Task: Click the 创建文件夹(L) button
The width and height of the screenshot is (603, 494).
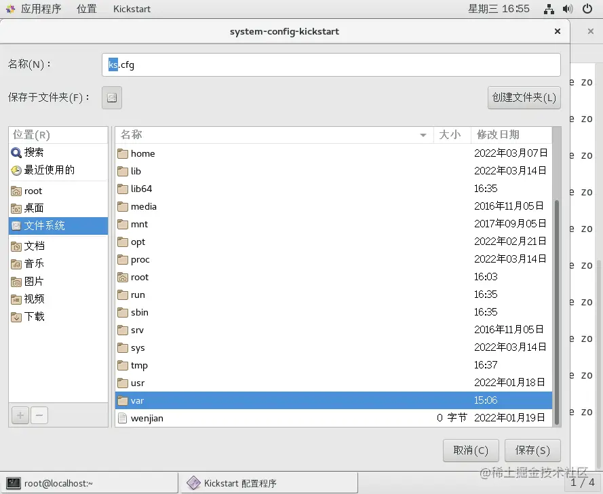Action: click(x=524, y=98)
